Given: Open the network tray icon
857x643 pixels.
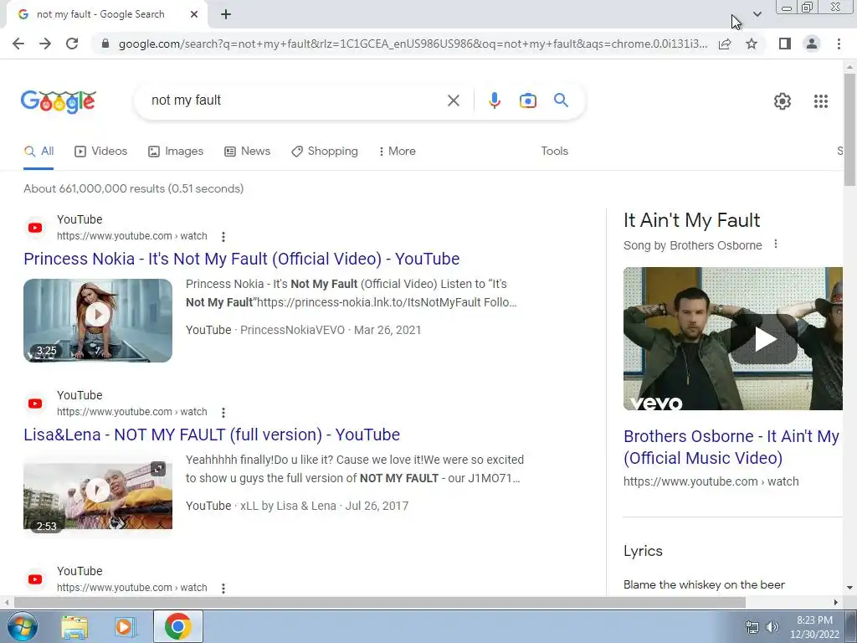Looking at the screenshot, I should click(752, 627).
